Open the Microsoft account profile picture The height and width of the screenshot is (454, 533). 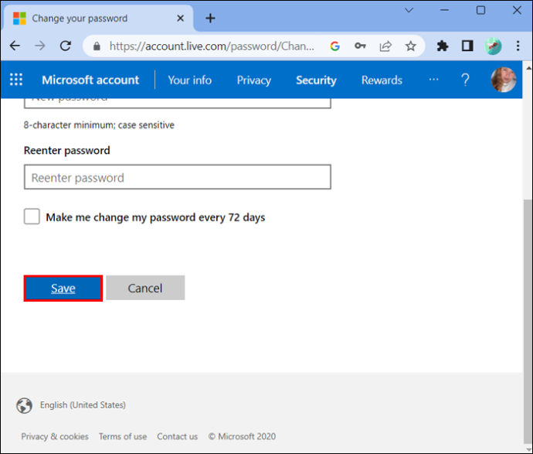click(x=504, y=80)
